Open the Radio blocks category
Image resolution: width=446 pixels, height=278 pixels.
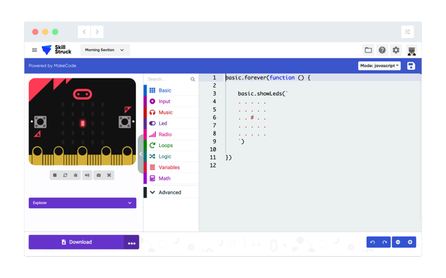pyautogui.click(x=165, y=134)
